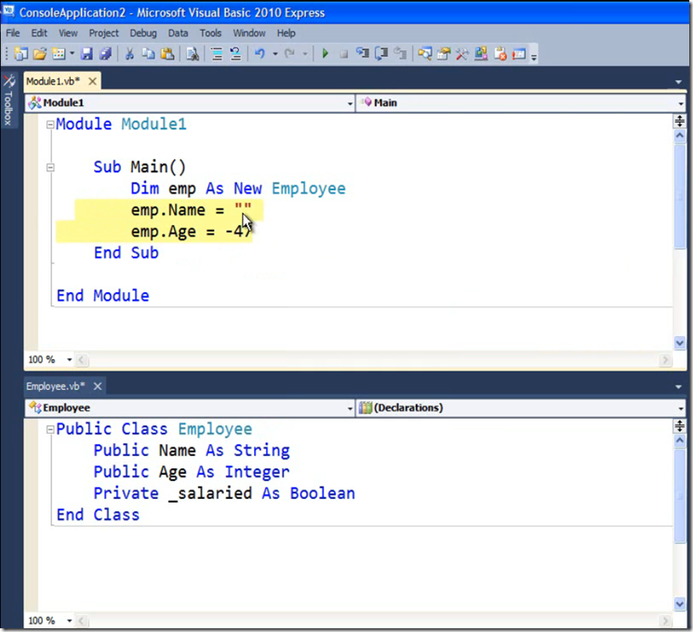Image resolution: width=693 pixels, height=632 pixels.
Task: Click the Stop Debugging square icon
Action: tap(343, 54)
